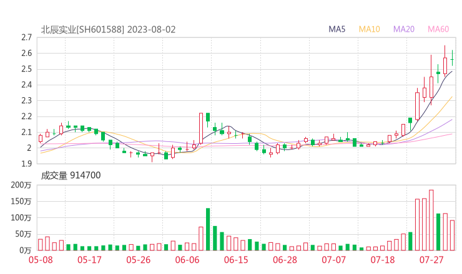Click the 2.5 price axis label

(26, 69)
